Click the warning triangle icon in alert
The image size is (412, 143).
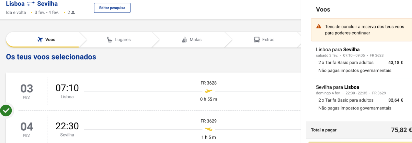319,26
